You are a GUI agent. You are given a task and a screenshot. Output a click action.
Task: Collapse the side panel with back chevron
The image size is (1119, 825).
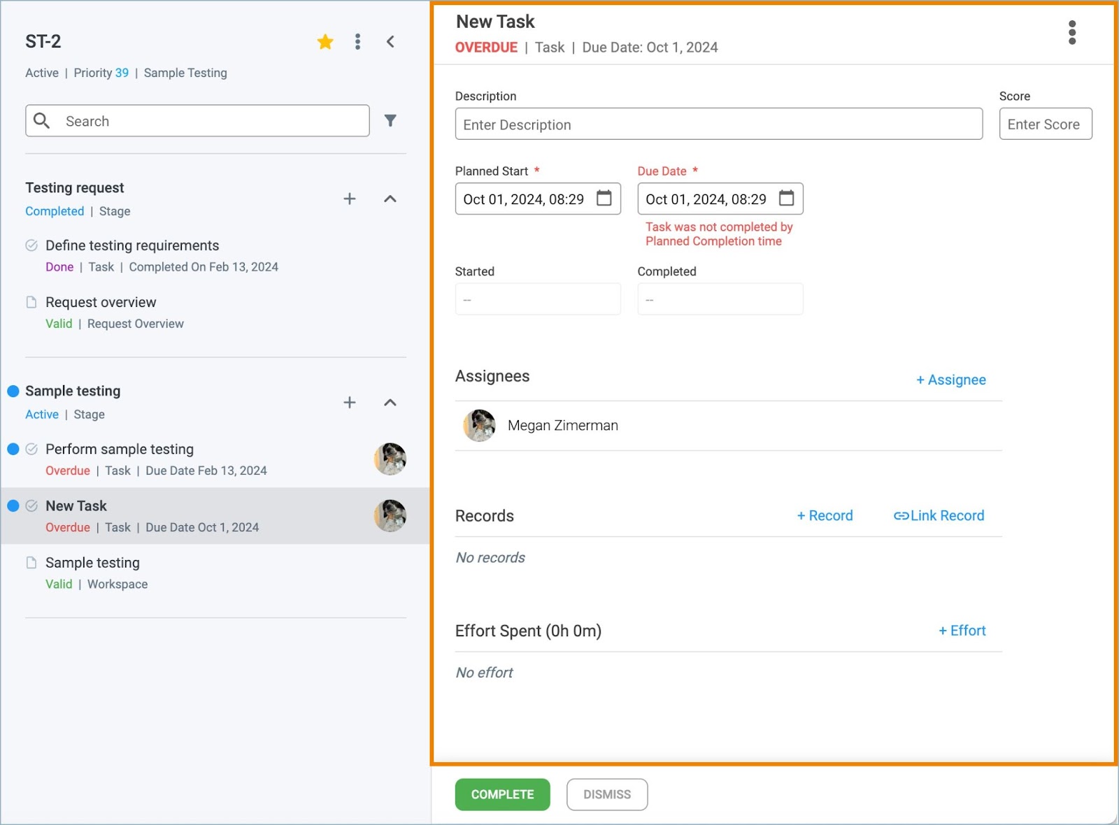[x=390, y=42]
